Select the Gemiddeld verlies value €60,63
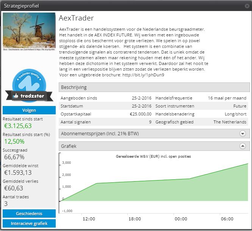This screenshot has height=231, width=252. point(14,188)
